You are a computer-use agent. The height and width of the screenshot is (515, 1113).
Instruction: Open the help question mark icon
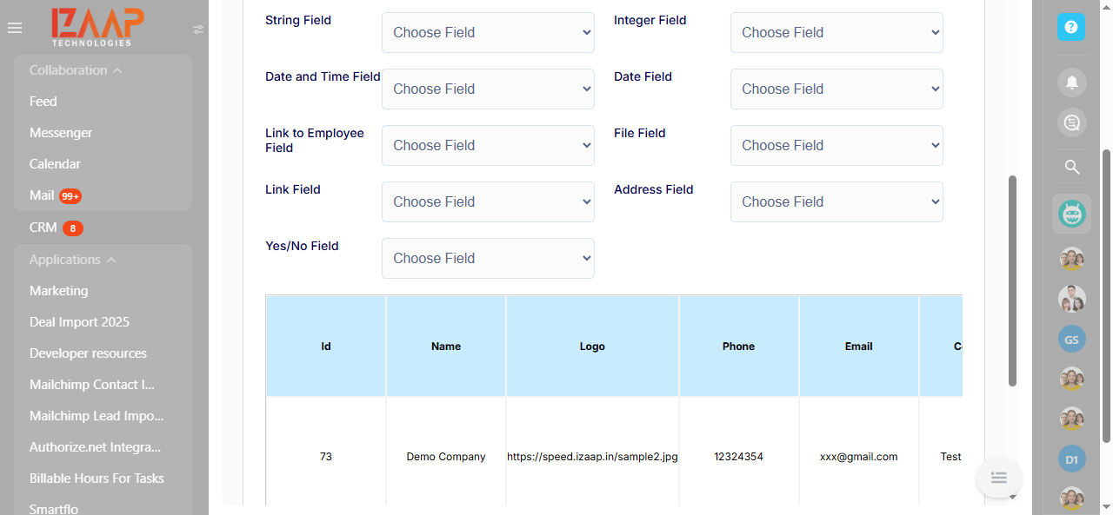click(1071, 27)
